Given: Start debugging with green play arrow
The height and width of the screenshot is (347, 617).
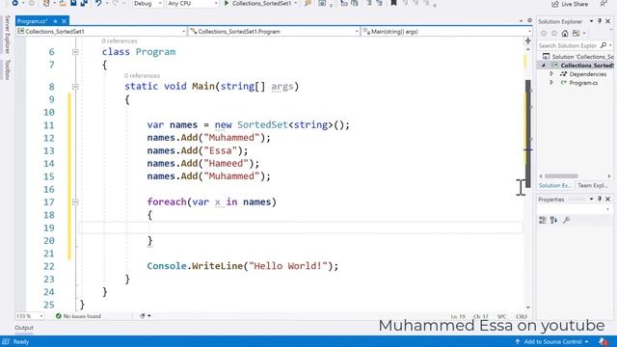Looking at the screenshot, I should [x=227, y=3].
